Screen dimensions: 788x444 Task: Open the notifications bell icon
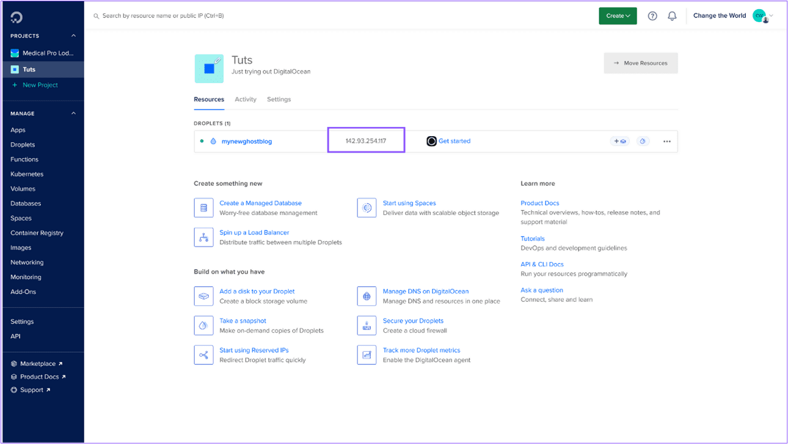tap(672, 16)
